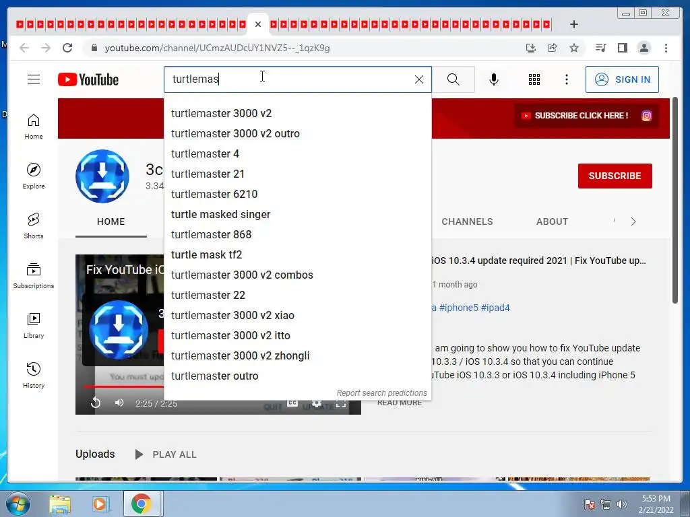This screenshot has width=690, height=517.
Task: Open Subscriptions in the sidebar
Action: point(34,275)
